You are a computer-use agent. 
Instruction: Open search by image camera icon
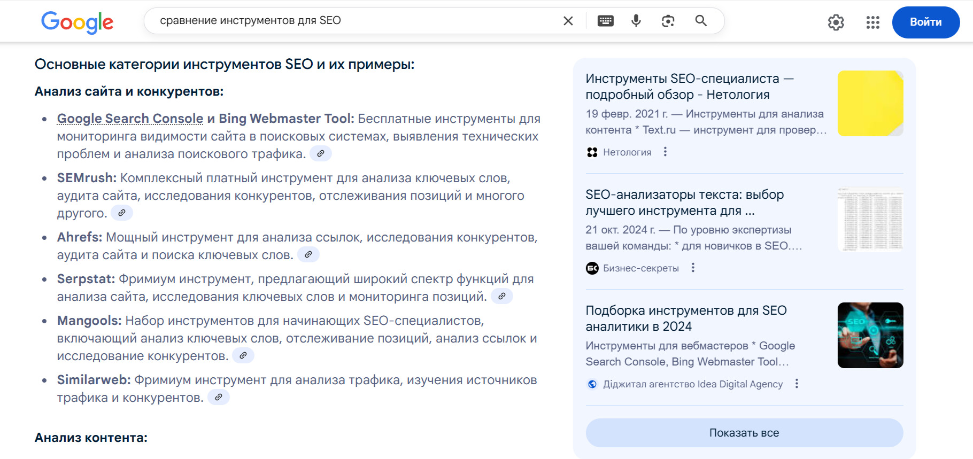tap(668, 21)
